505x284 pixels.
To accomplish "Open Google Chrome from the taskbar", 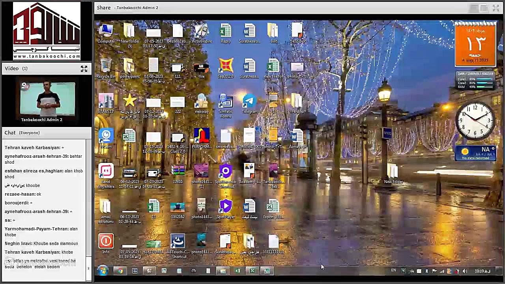I will coord(120,271).
